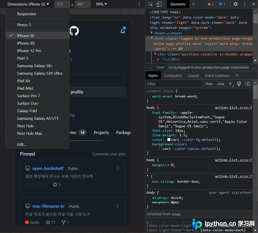Image resolution: width=258 pixels, height=233 pixels.
Task: Switch to the Event Listeners tab
Action: [217, 75]
